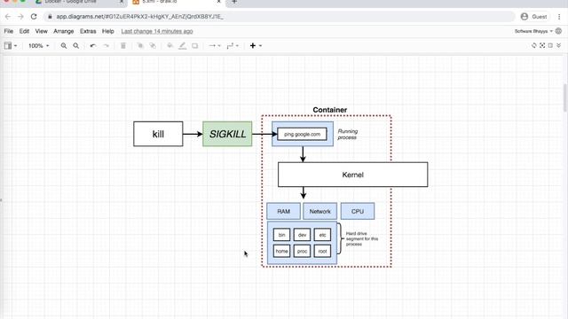
Task: Open the waypoints style dropdown
Action: 233,46
